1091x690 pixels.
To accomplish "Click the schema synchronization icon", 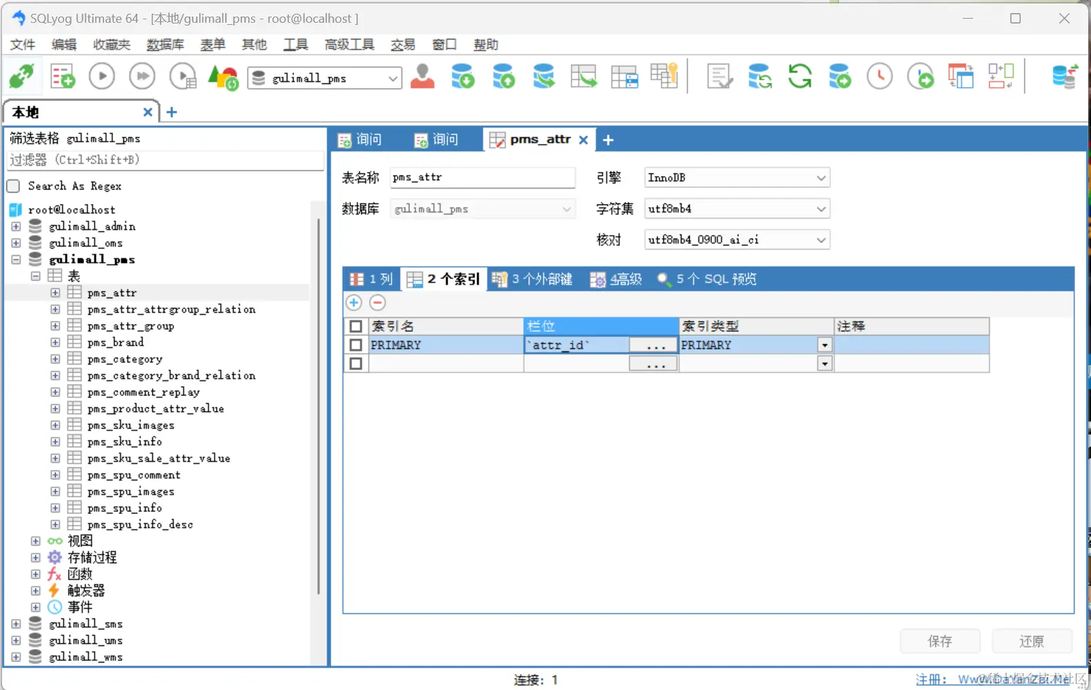I will pos(543,76).
